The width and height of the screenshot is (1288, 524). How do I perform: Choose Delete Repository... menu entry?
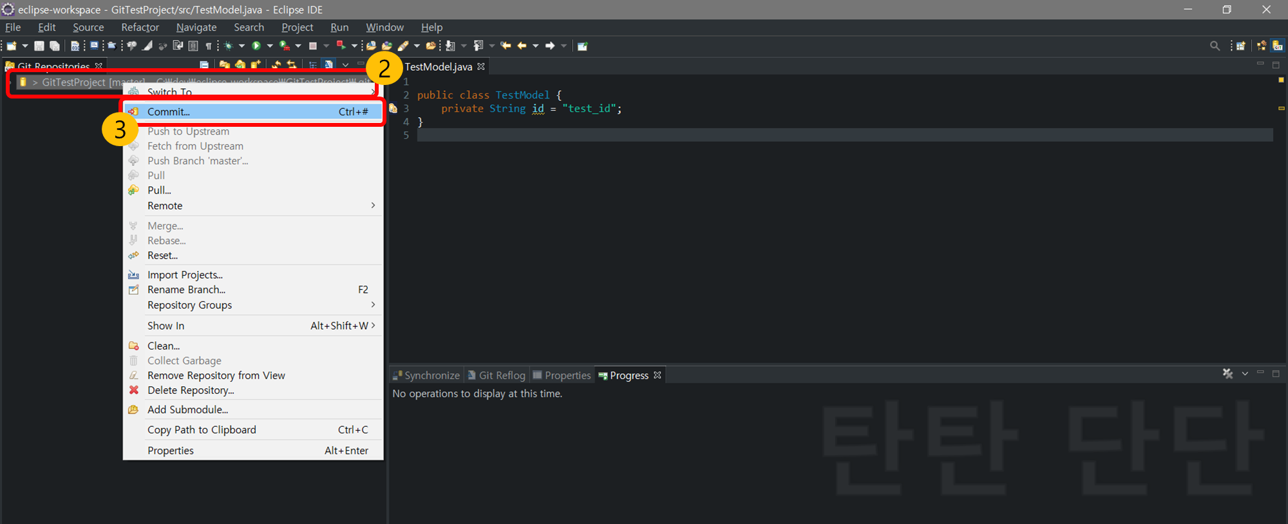(253, 390)
